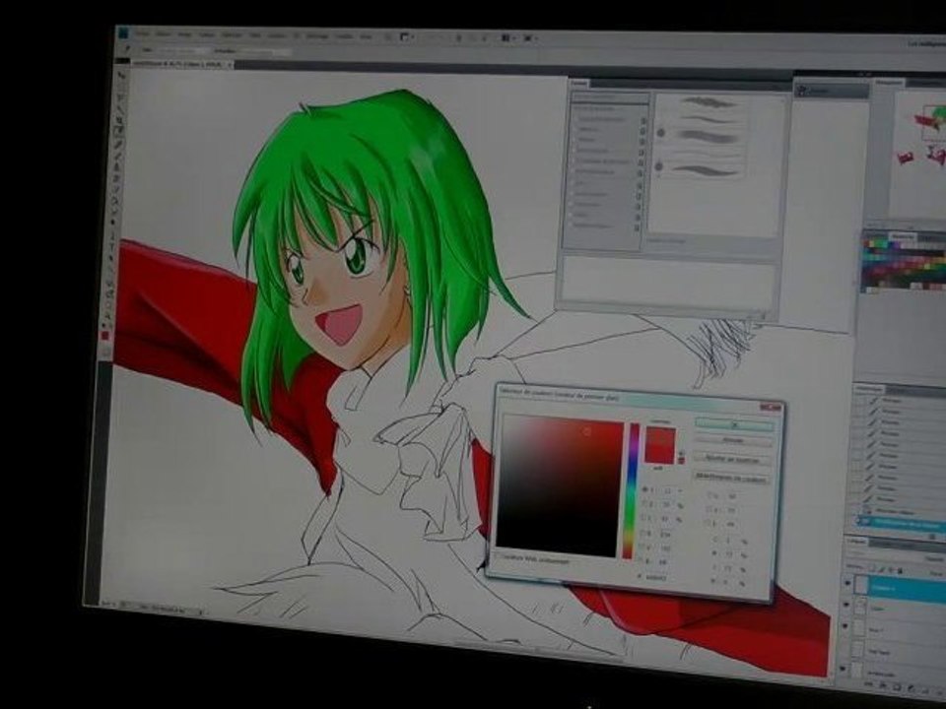Close the open document tab

point(230,64)
